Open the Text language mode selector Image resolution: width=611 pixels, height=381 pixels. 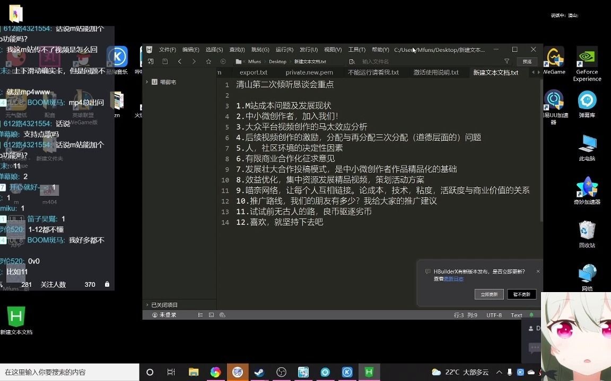point(516,315)
